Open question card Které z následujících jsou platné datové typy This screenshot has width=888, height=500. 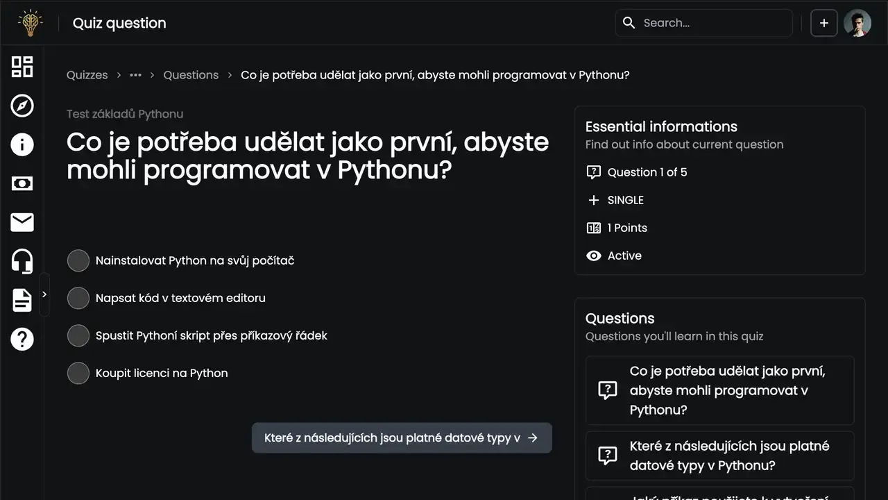(720, 456)
